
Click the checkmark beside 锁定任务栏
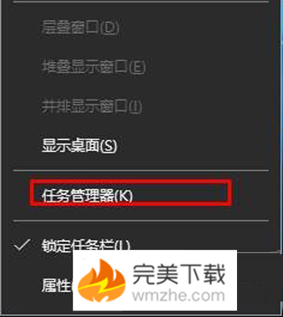(x=22, y=245)
